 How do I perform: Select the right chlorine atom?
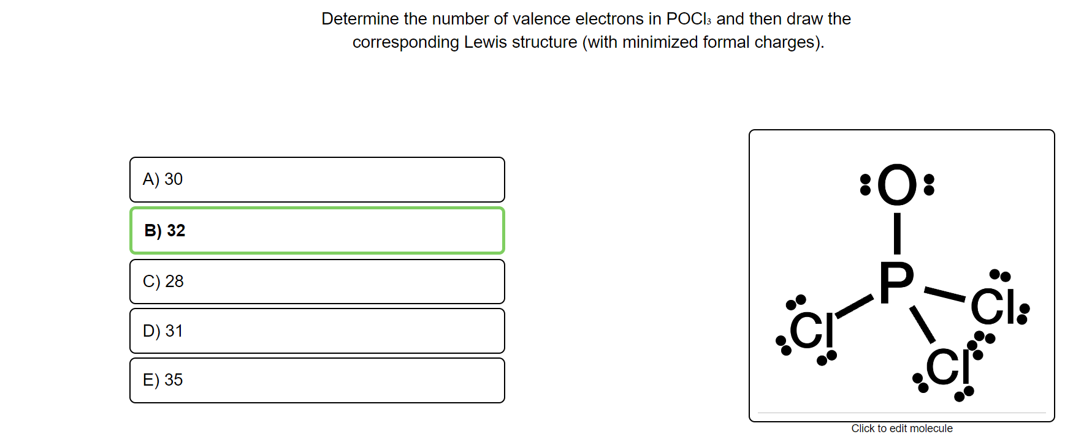point(993,306)
